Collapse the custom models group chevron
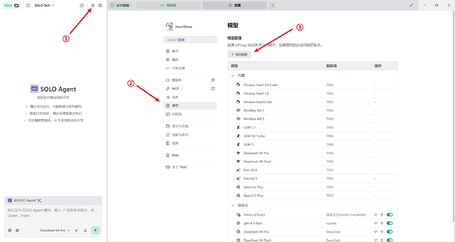The image size is (455, 242). pos(232,205)
